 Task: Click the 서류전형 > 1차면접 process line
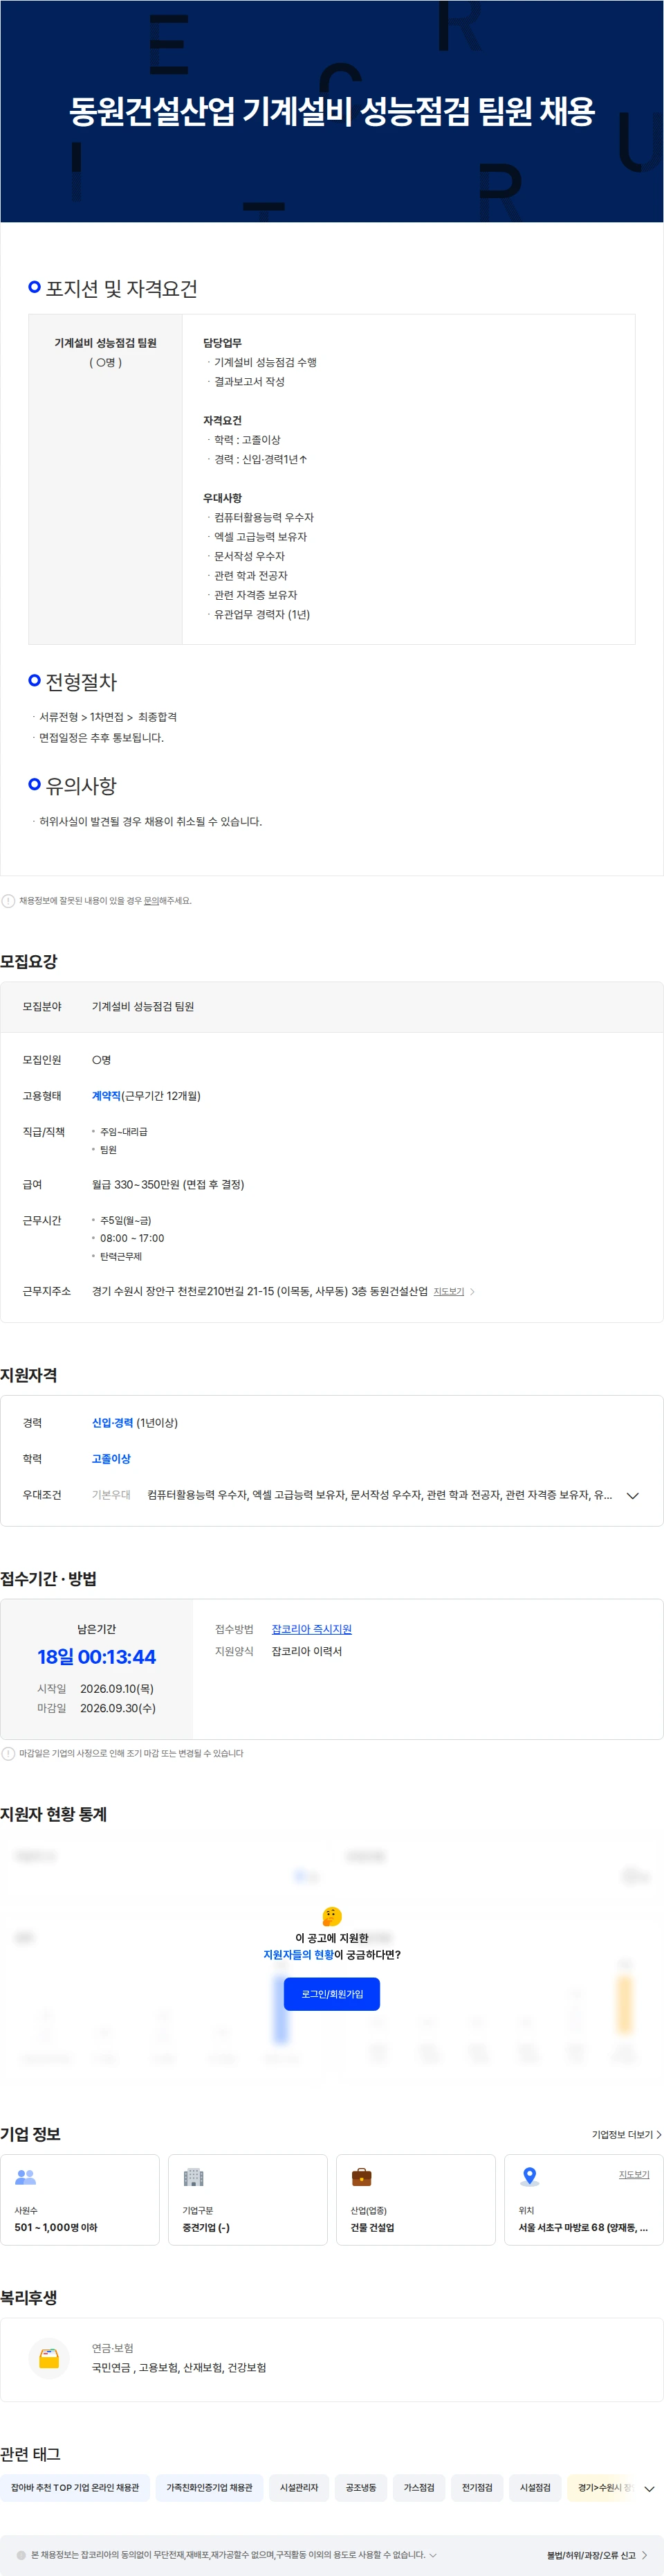(108, 717)
